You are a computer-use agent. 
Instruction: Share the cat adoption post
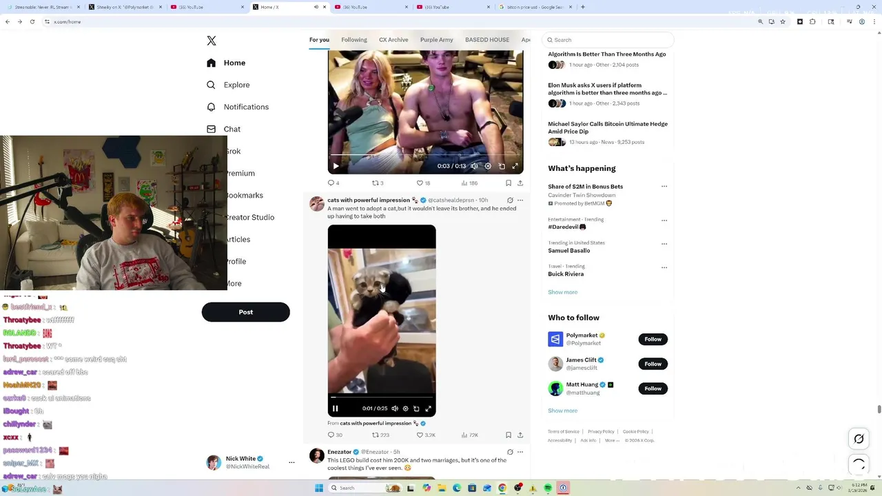point(520,435)
